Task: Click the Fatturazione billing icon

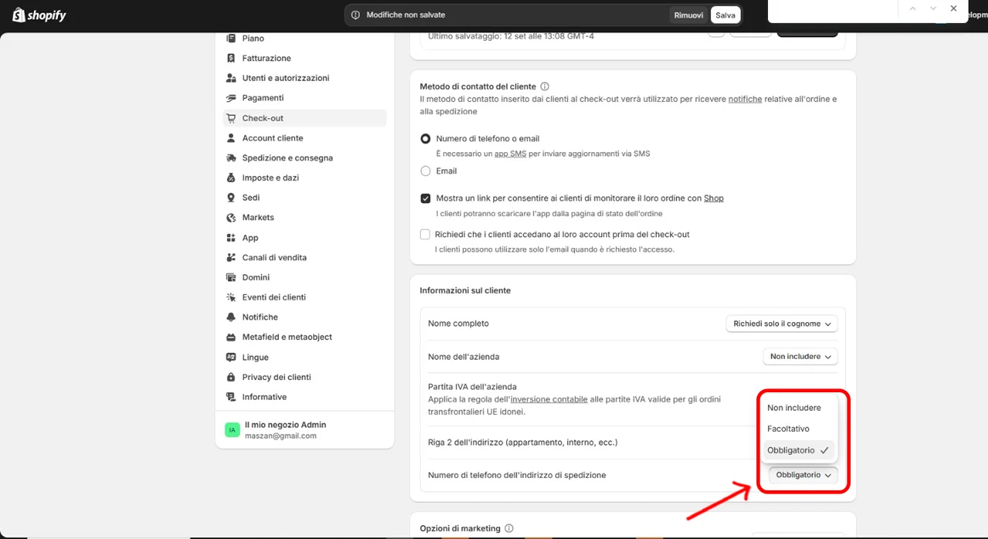Action: 231,59
